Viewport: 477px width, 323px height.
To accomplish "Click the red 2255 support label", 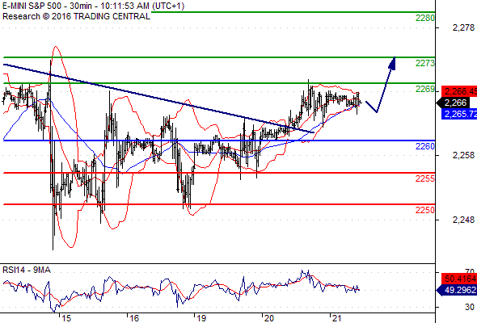I will 424,178.
